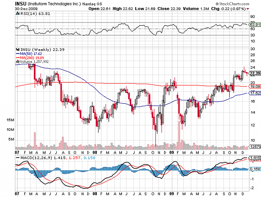
Task: Click the black MACD legend line marker
Action: point(18,158)
